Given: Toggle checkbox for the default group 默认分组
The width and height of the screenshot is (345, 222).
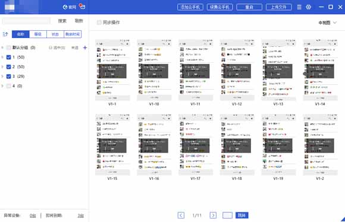Looking at the screenshot, I should pos(8,47).
